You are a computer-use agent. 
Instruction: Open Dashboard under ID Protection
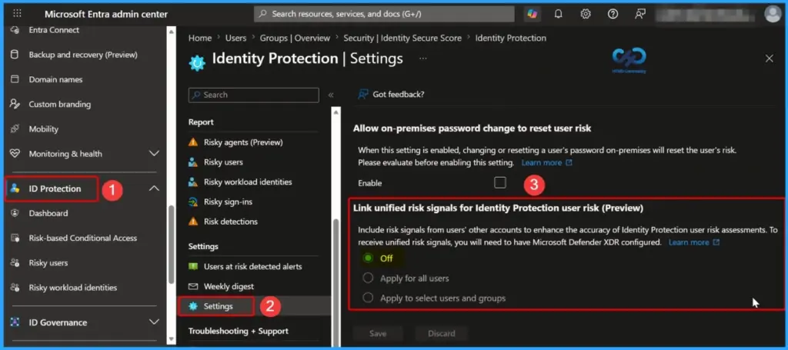48,213
